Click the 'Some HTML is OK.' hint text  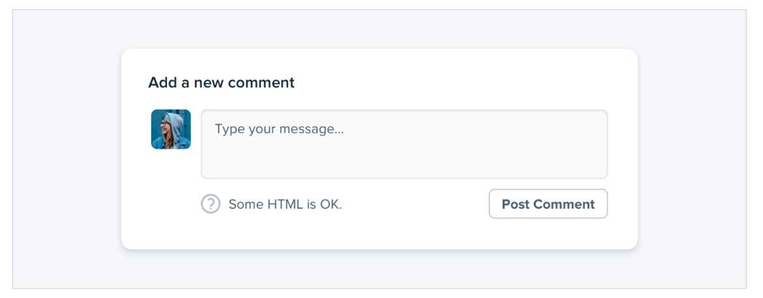[x=285, y=204]
